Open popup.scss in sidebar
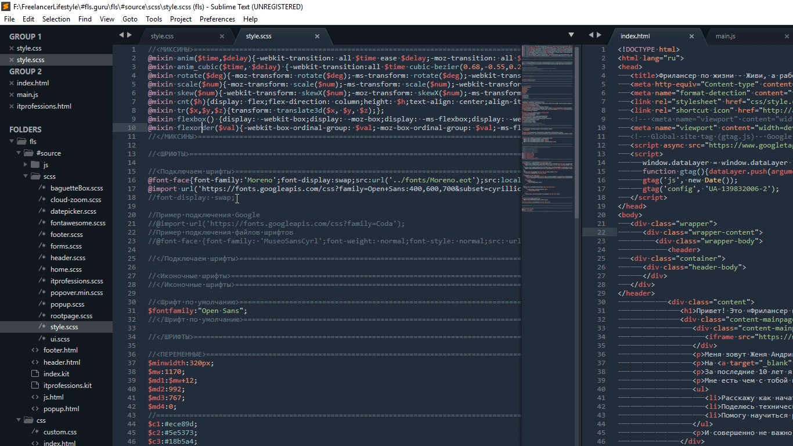The height and width of the screenshot is (446, 793). 67,304
